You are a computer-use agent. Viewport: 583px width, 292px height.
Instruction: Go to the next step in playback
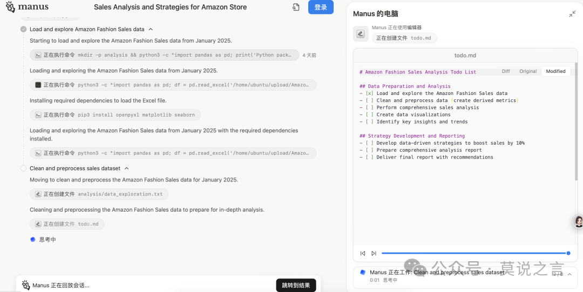(x=374, y=253)
